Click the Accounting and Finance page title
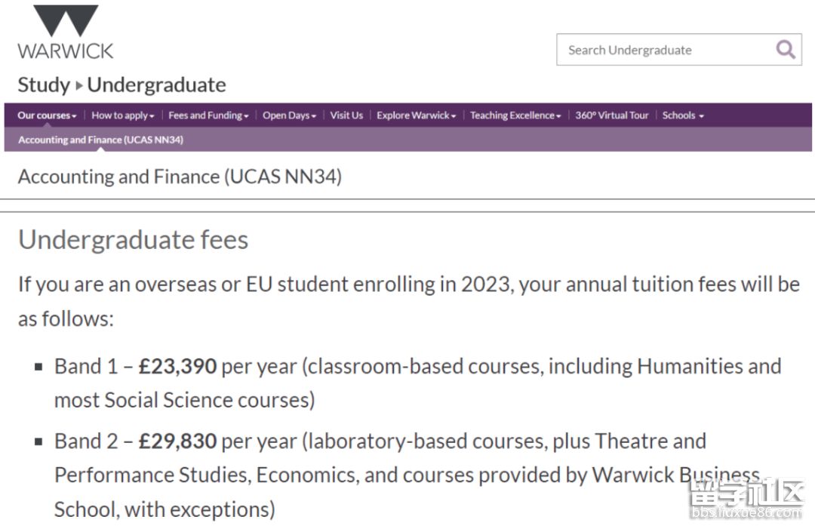The width and height of the screenshot is (815, 529). pos(180,177)
